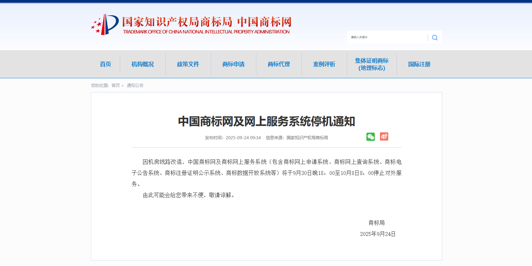The width and height of the screenshot is (532, 266).
Task: Select the 政策文件 navigation item
Action: (x=188, y=64)
